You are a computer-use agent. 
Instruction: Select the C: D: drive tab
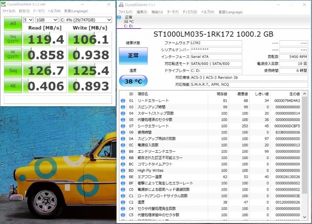[129, 21]
